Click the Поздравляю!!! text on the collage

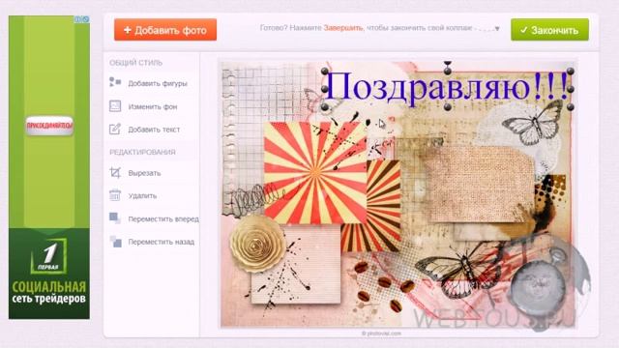tap(447, 88)
